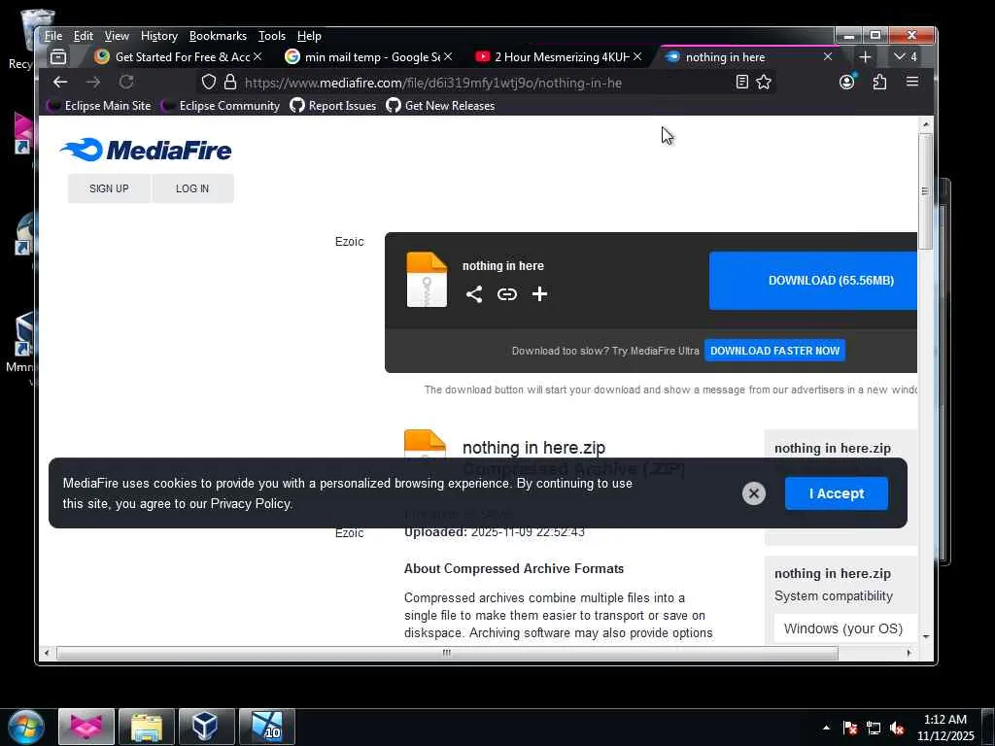Open the Edit menu
This screenshot has width=995, height=746.
click(x=84, y=36)
